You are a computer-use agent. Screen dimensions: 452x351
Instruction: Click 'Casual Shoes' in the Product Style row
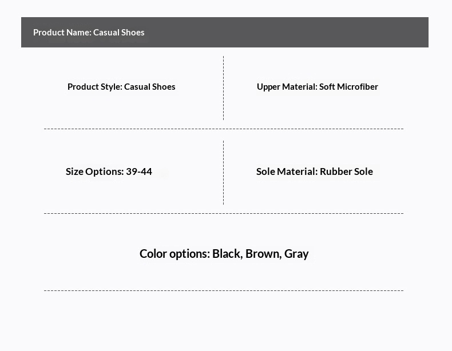point(150,87)
